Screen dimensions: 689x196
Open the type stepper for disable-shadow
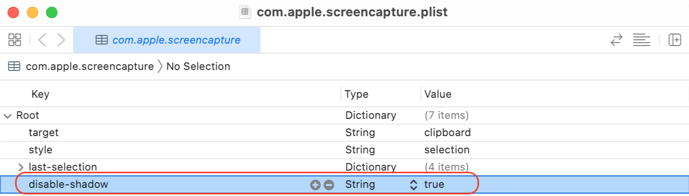(x=413, y=185)
